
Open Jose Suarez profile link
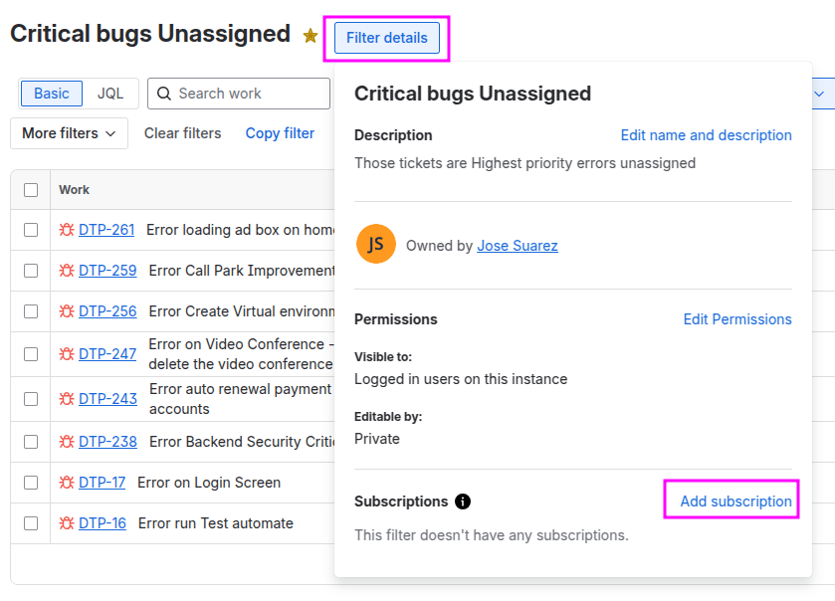518,246
